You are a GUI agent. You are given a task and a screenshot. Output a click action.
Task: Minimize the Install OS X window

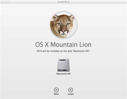5,2
